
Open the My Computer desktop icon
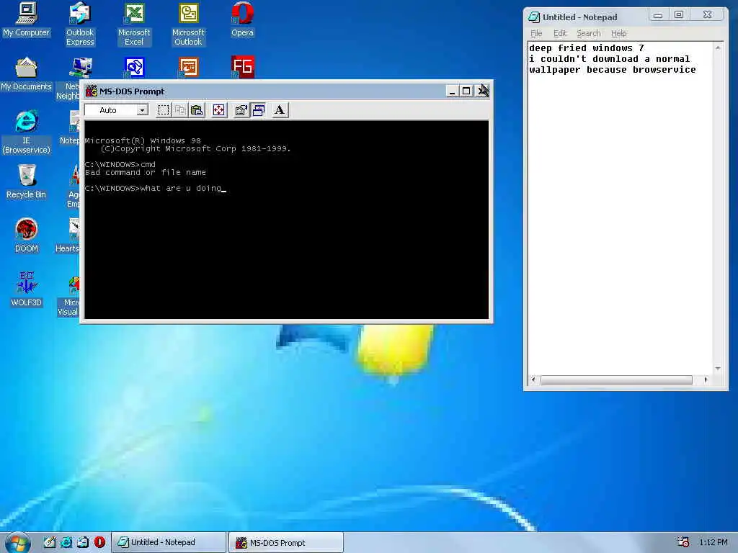26,20
